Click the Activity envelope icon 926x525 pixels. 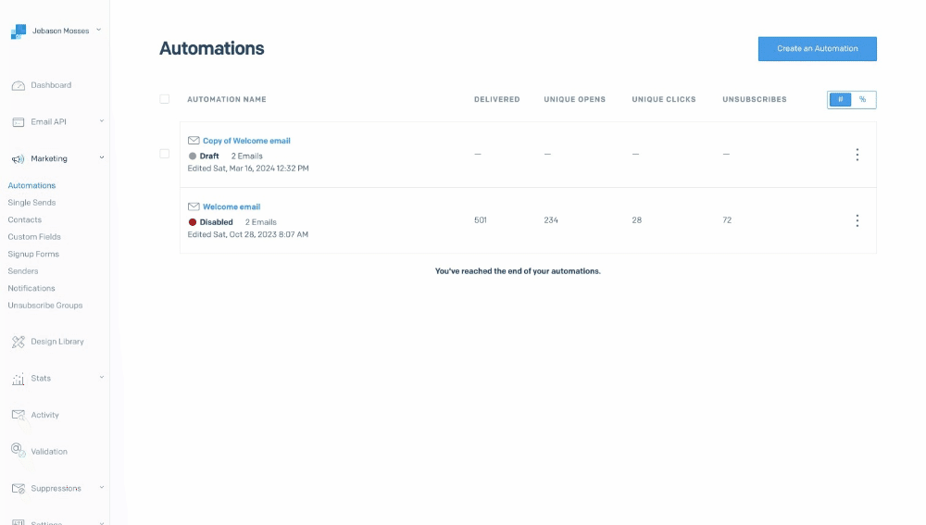18,415
